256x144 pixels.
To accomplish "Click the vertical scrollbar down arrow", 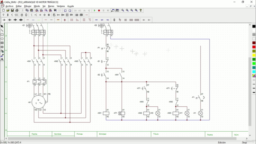I will [250, 135].
